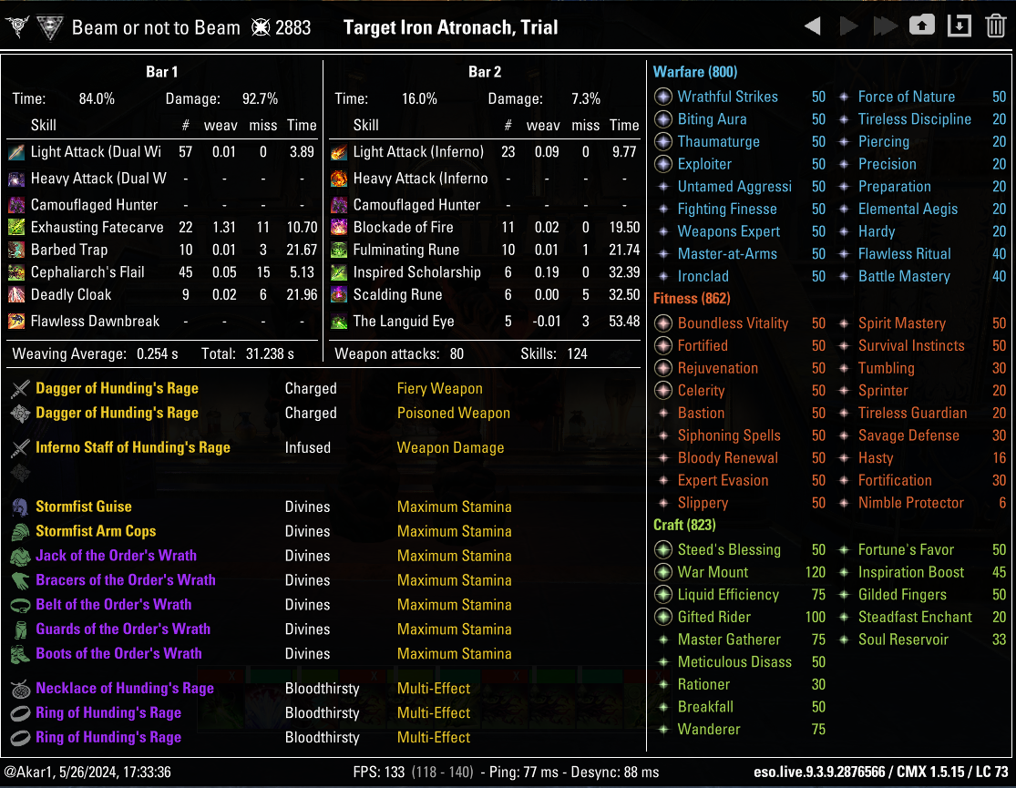
Task: Click the Fitness (862) section header
Action: pyautogui.click(x=692, y=298)
